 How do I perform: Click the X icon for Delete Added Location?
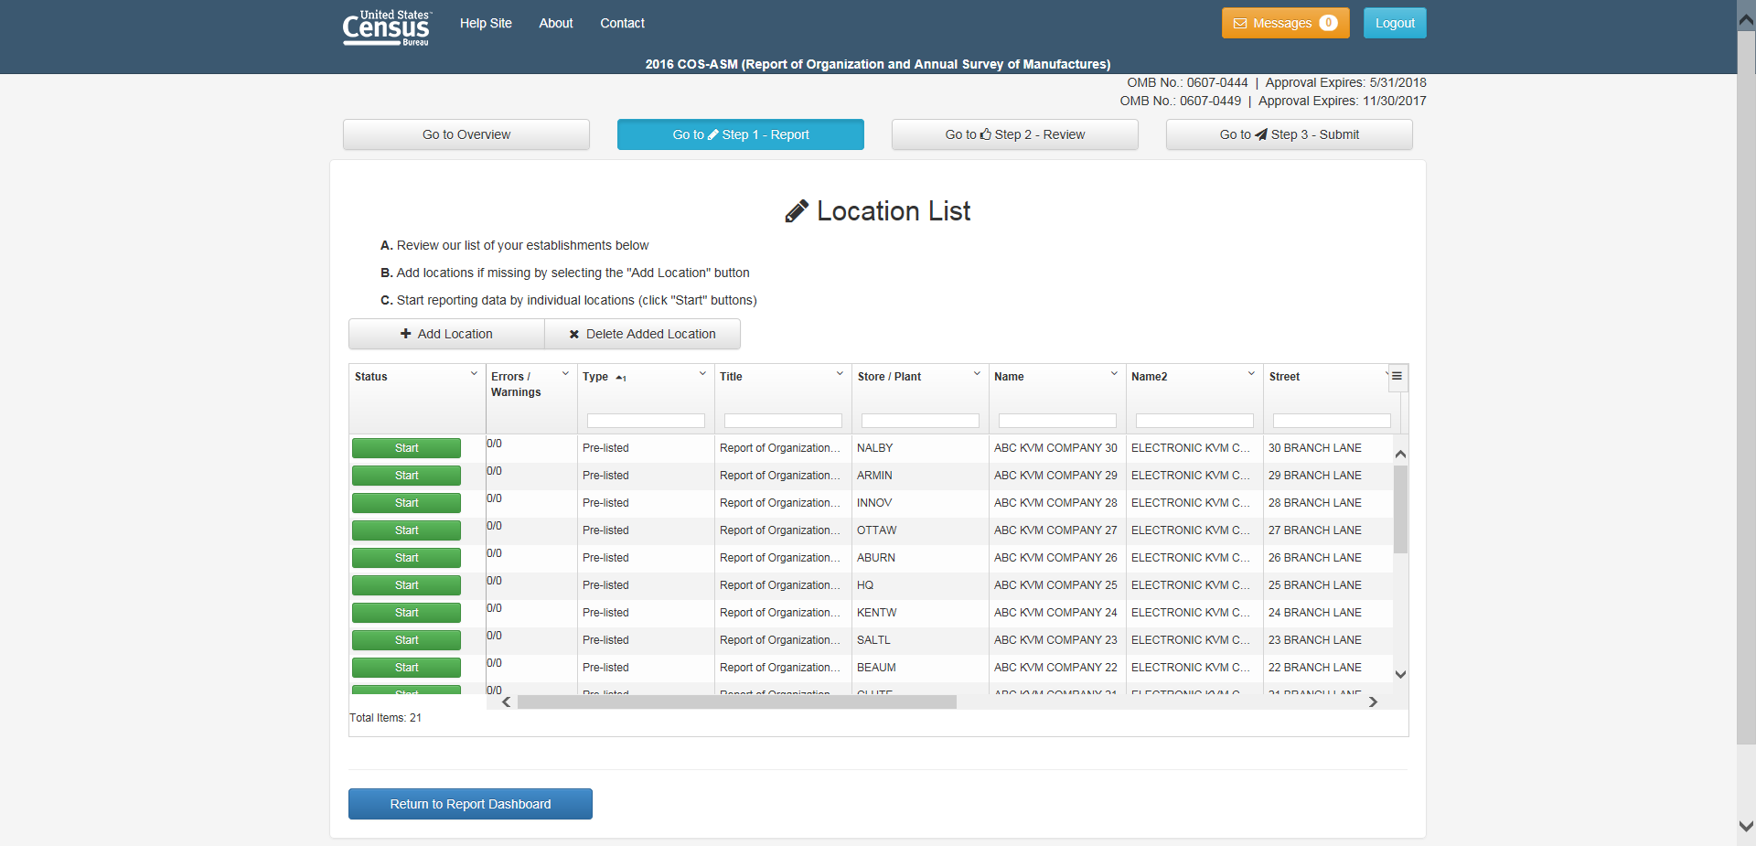(574, 335)
